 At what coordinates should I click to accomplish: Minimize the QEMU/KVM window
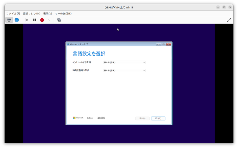[x=218, y=7]
